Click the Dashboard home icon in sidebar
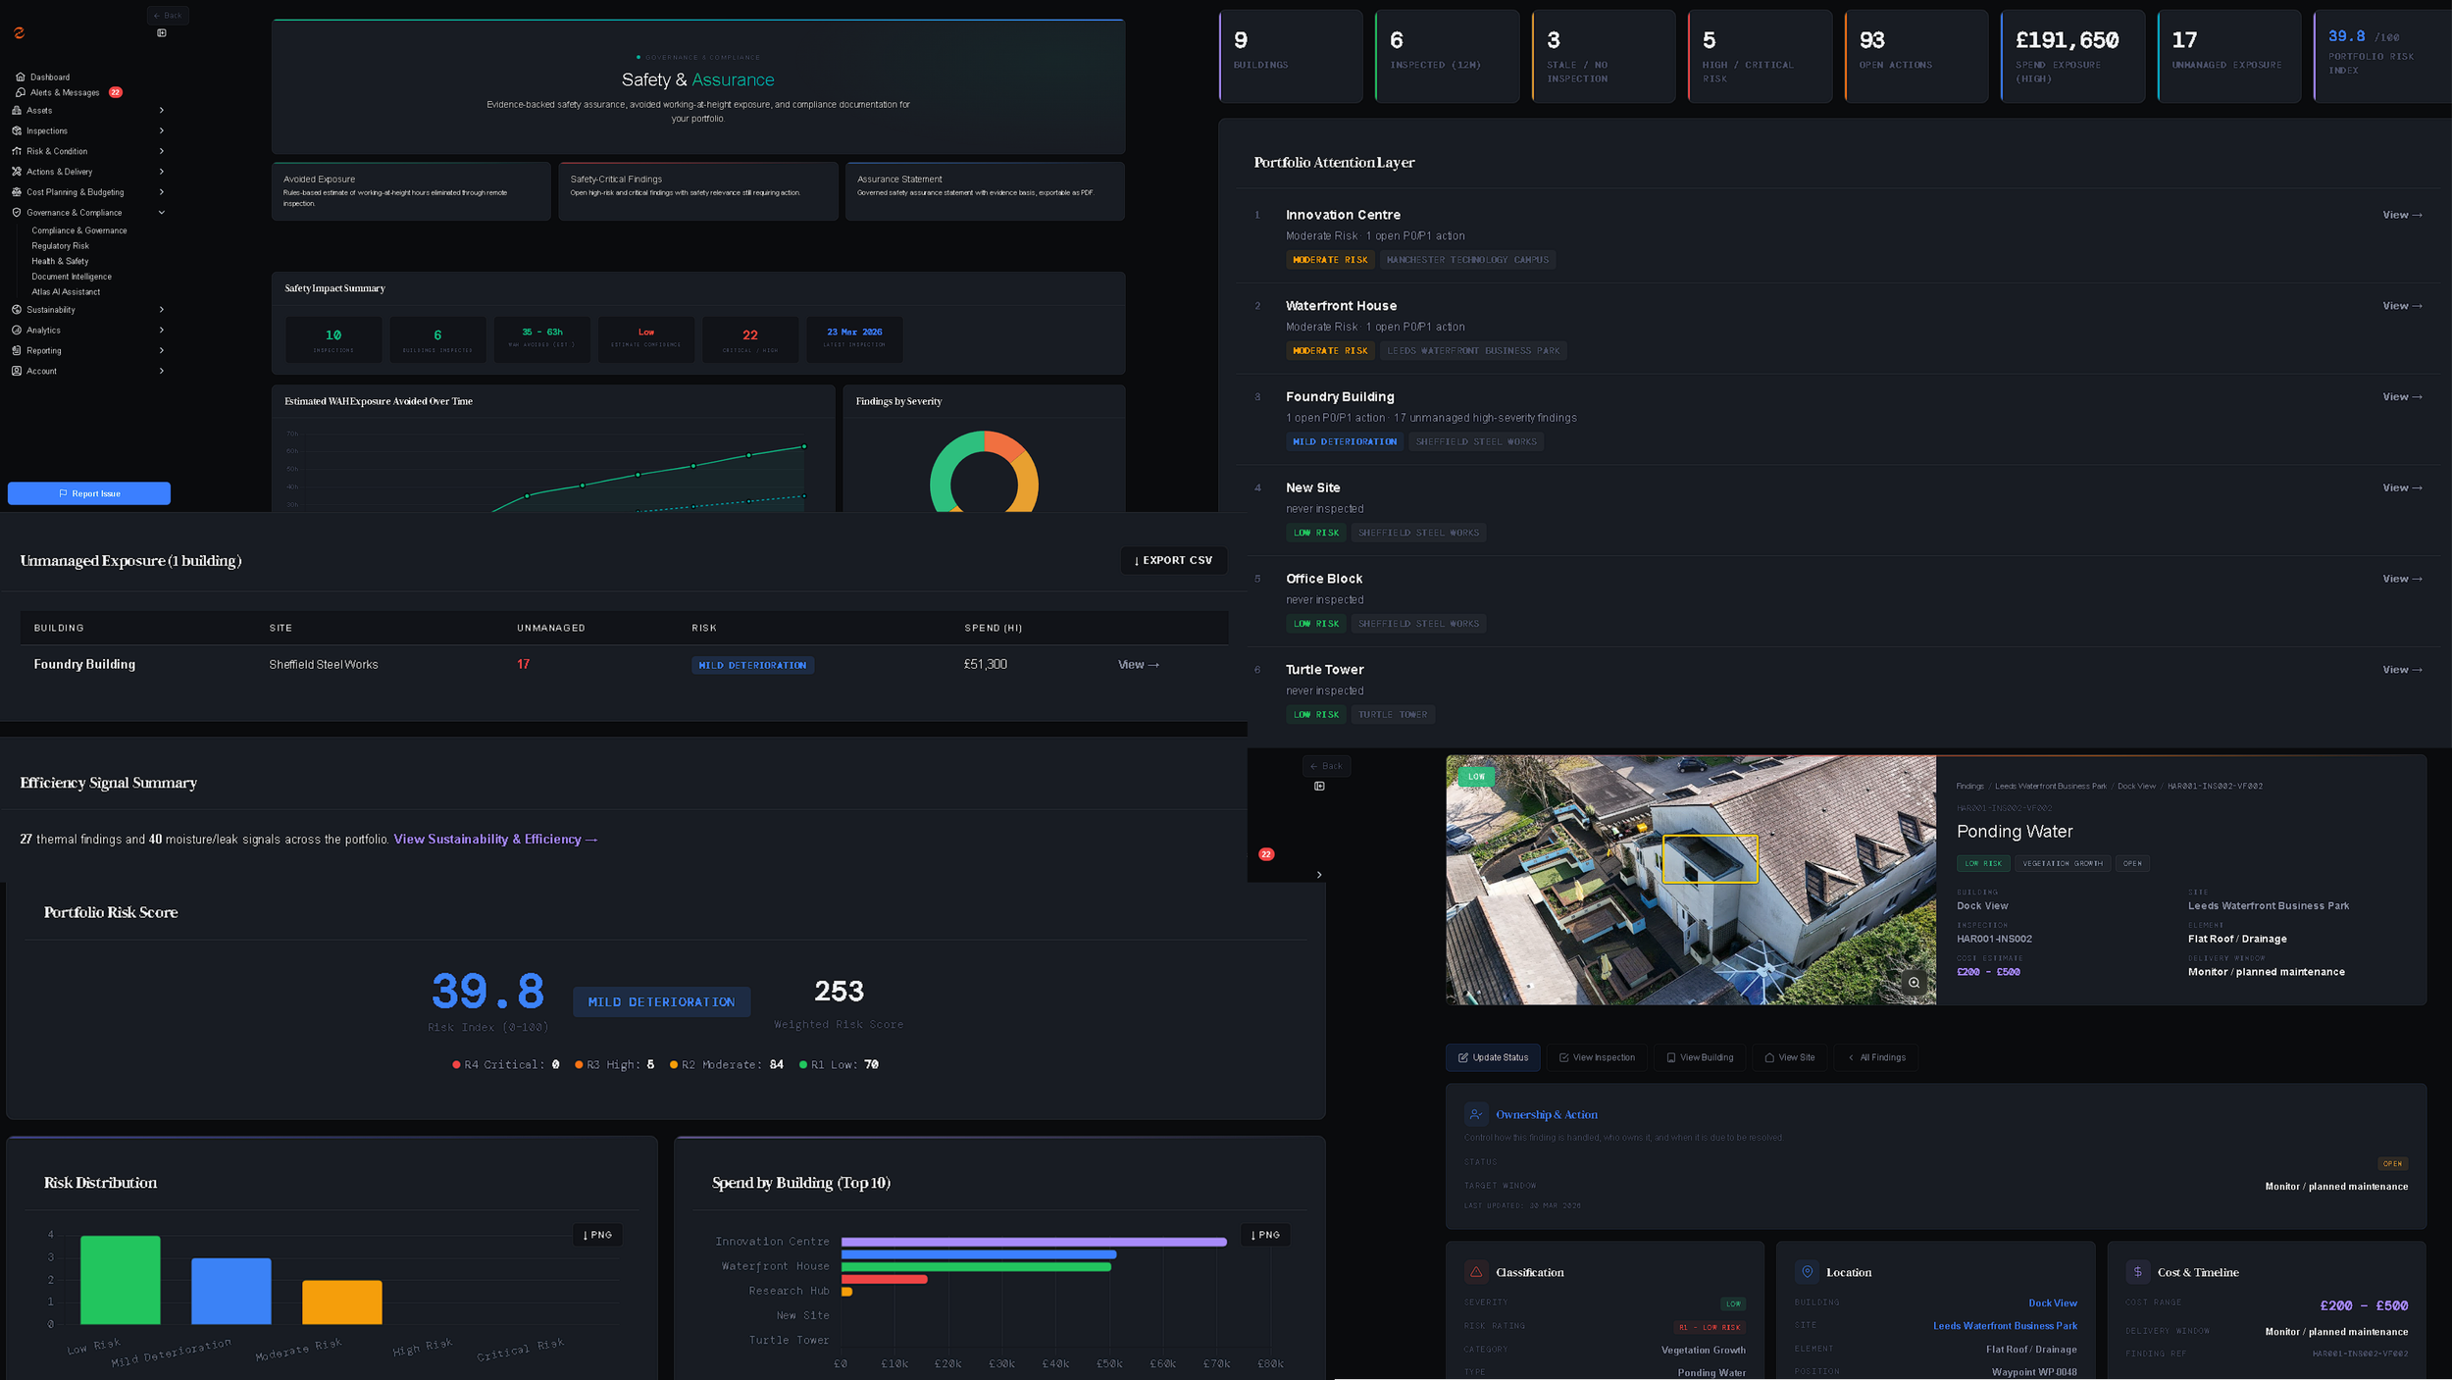 (20, 77)
